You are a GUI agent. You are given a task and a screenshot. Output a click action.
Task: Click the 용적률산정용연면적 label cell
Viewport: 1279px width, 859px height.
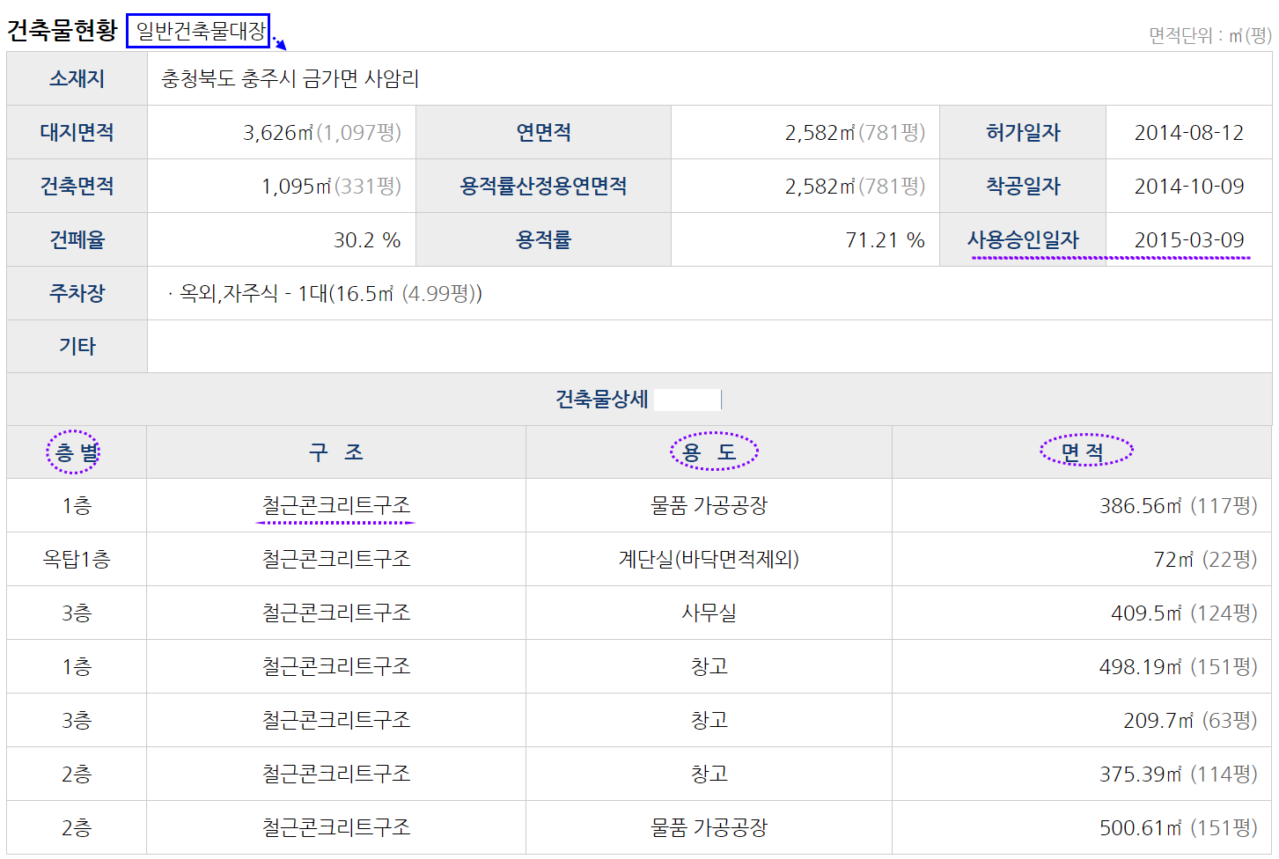(543, 186)
